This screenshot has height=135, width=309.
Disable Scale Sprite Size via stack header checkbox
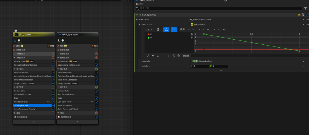coord(307,15)
